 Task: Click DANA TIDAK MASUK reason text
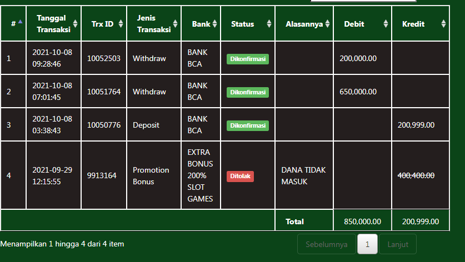(x=303, y=176)
